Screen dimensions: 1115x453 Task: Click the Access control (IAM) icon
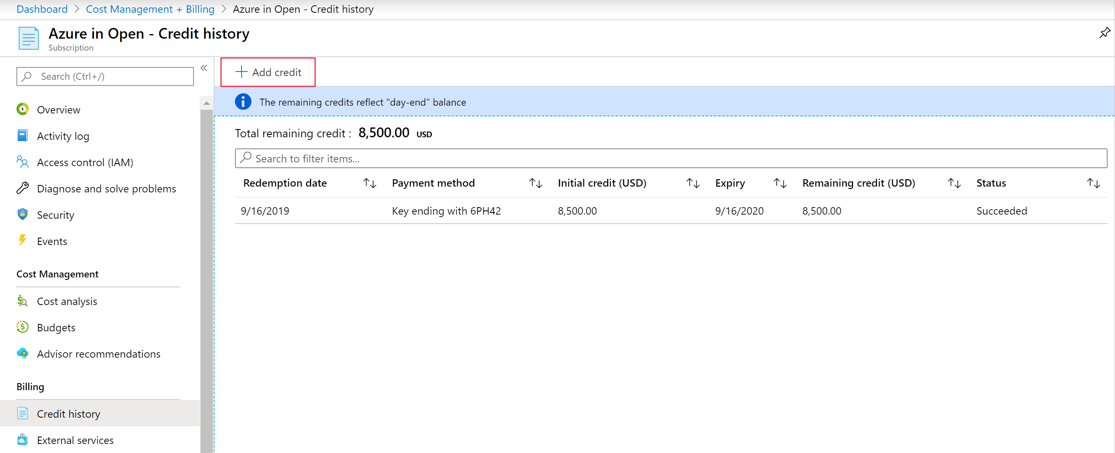(x=23, y=162)
